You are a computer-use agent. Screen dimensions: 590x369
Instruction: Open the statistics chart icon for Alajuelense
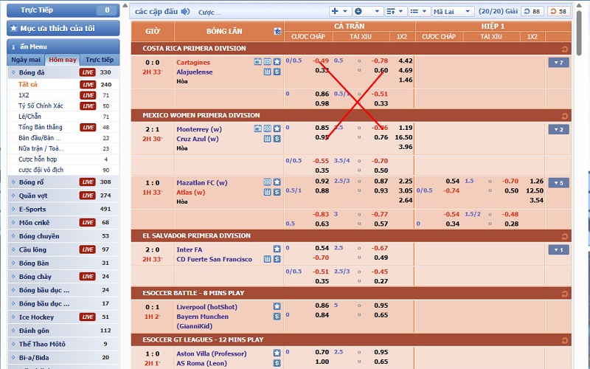click(268, 72)
